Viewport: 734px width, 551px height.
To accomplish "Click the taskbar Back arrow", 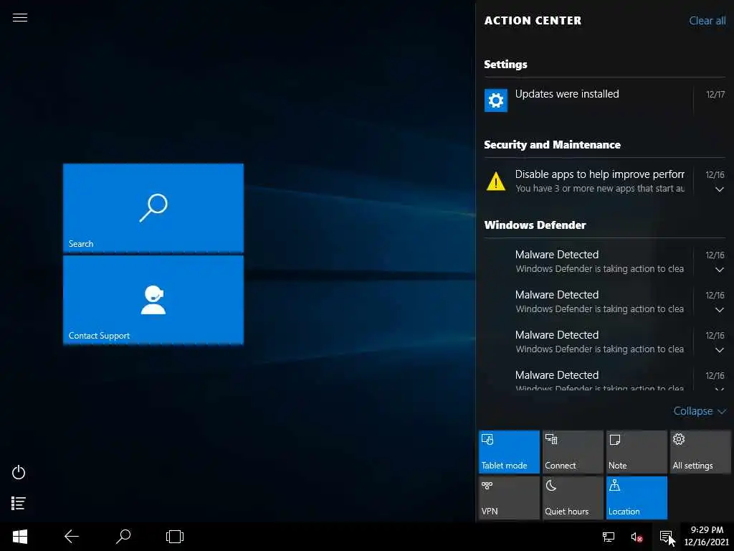I will 72,537.
